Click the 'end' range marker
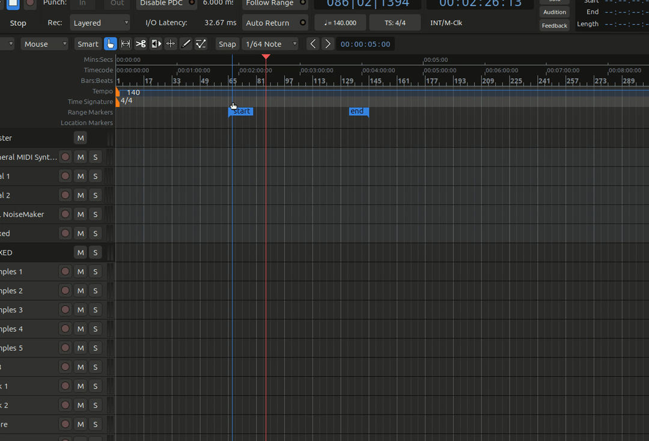 pos(358,111)
